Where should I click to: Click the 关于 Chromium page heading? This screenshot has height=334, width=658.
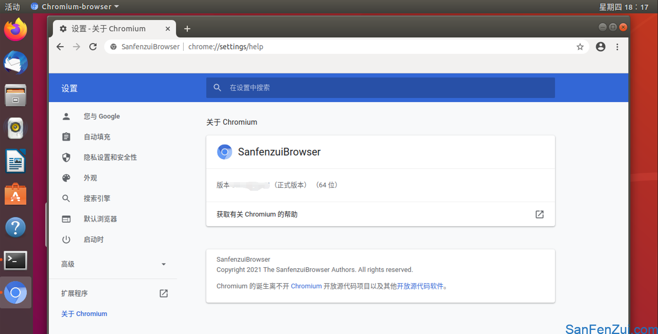coord(232,122)
